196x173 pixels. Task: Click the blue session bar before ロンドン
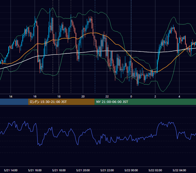pos(14,102)
